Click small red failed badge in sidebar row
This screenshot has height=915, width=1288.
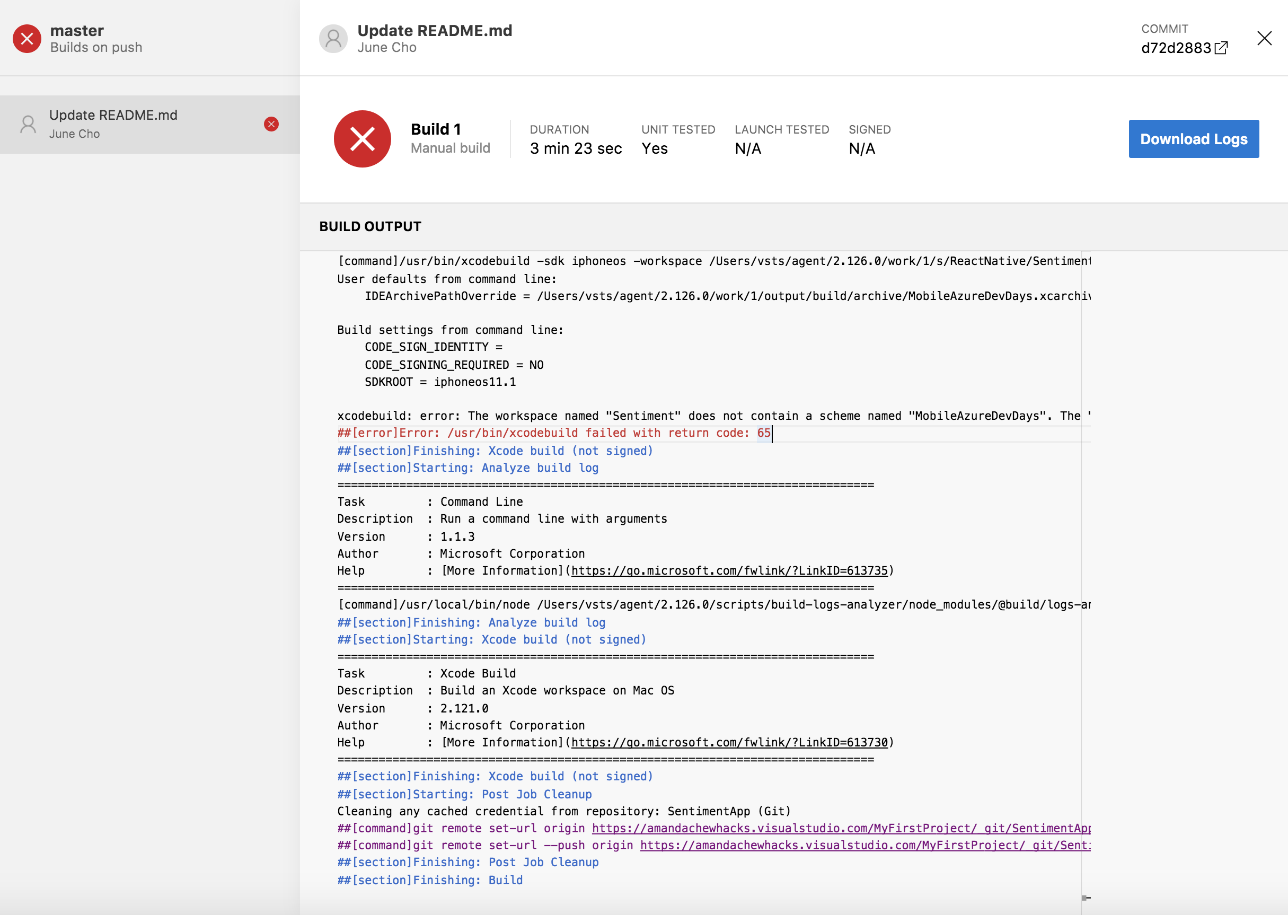click(x=271, y=124)
